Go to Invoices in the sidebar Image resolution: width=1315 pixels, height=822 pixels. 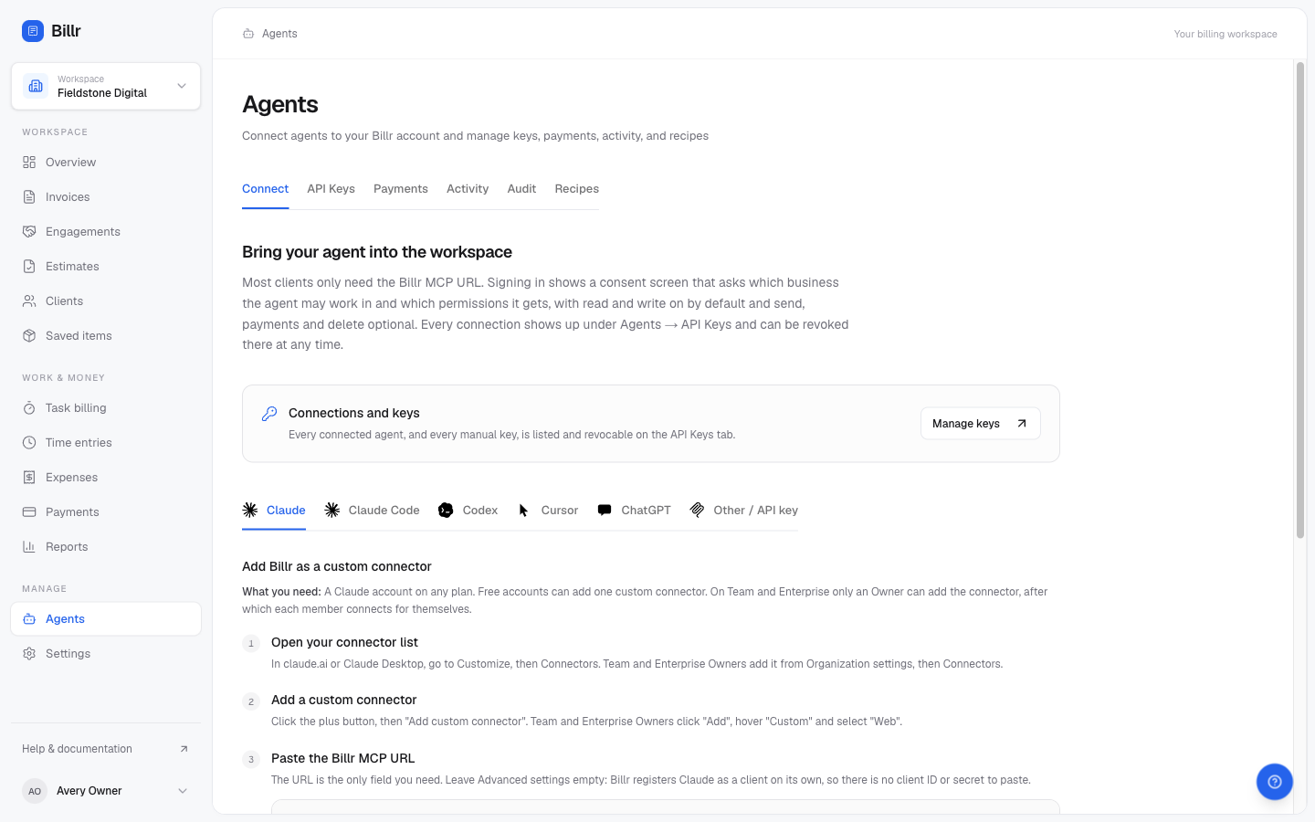tap(106, 197)
